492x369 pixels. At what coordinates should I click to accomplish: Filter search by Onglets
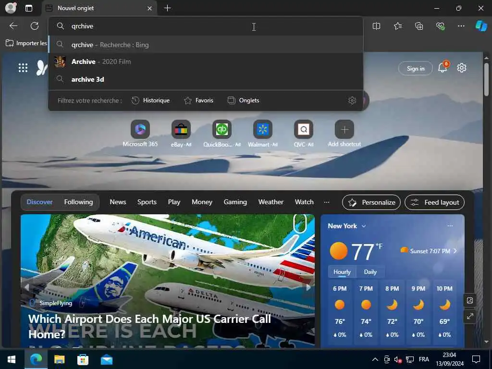click(x=244, y=100)
